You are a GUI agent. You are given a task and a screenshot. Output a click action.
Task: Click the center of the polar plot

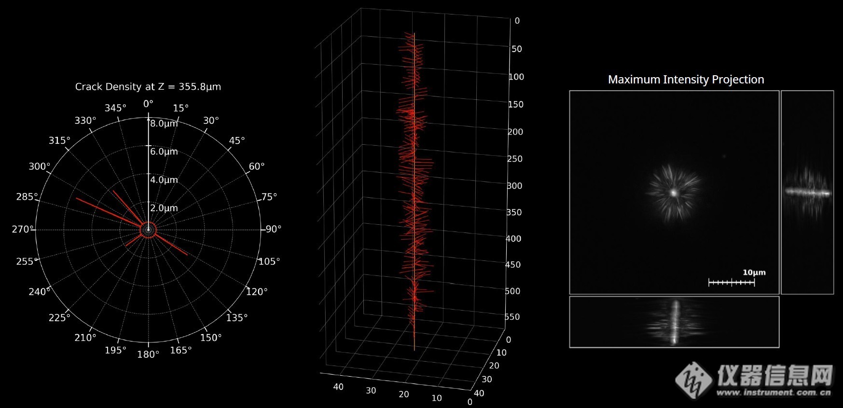(x=148, y=230)
